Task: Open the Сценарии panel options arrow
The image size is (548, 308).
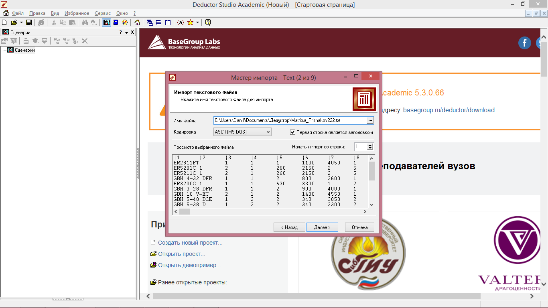Action: 126,32
